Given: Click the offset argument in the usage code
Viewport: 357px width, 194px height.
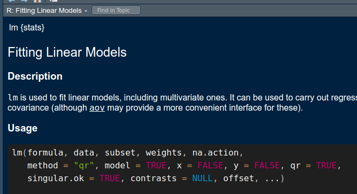Looking at the screenshot, I should click(238, 179).
